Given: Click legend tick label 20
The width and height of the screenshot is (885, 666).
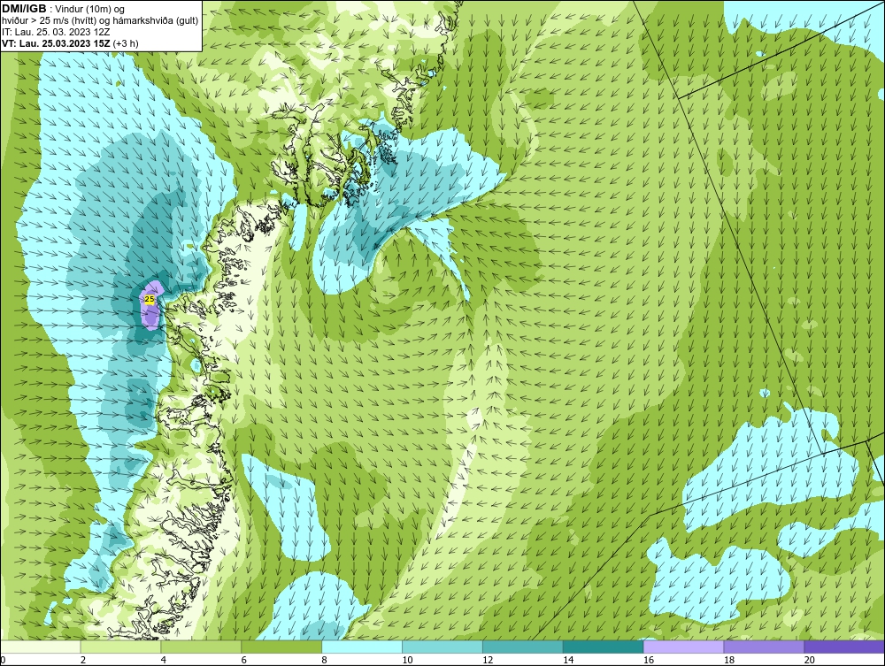Looking at the screenshot, I should tap(810, 660).
